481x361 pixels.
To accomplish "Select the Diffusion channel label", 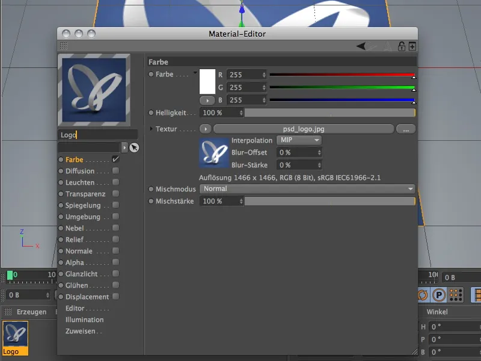I will (x=80, y=171).
